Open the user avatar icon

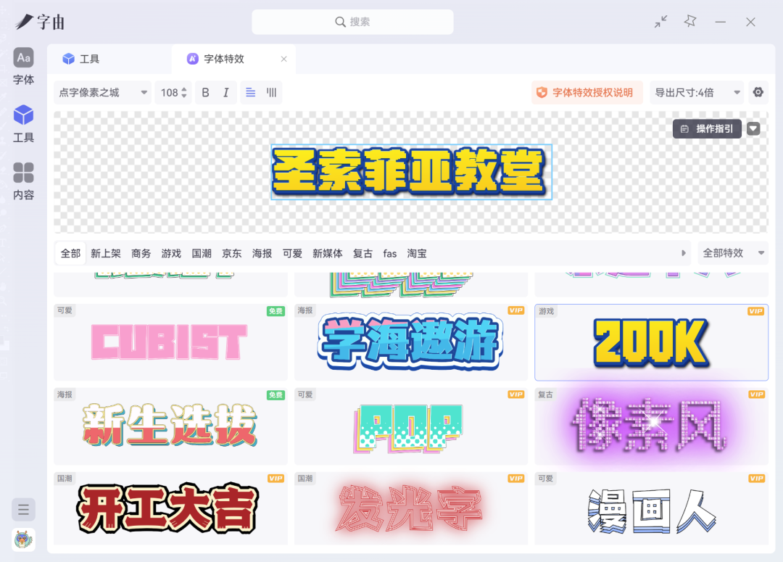pyautogui.click(x=23, y=540)
